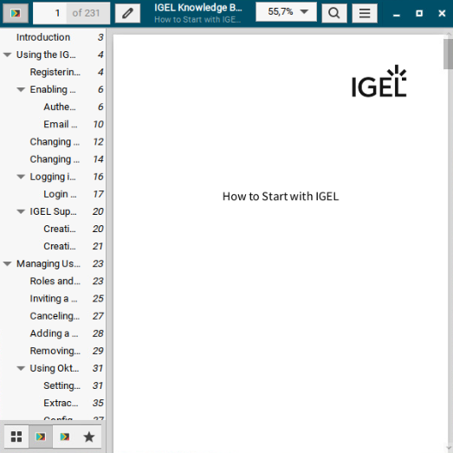This screenshot has width=453, height=453.
Task: Go to the Introduction outline entry
Action: coord(43,37)
